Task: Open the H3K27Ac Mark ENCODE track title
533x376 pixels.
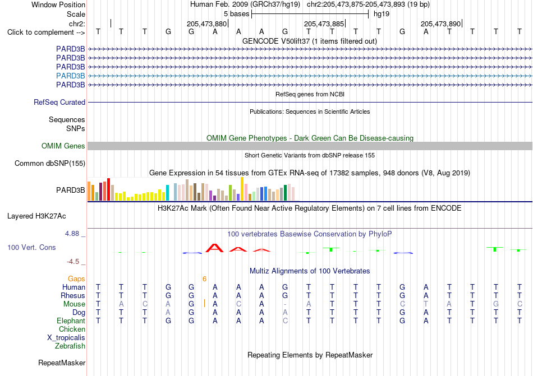Action: tap(310, 208)
